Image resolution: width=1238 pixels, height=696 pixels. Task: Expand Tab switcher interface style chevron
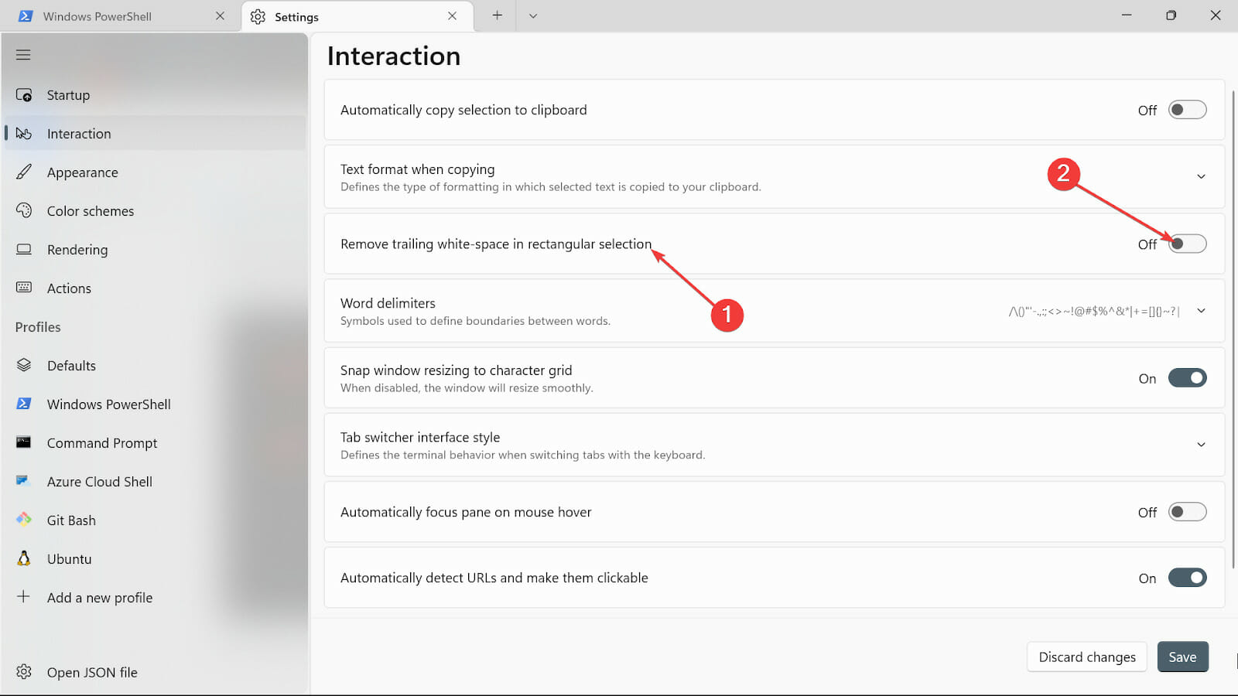click(x=1201, y=445)
